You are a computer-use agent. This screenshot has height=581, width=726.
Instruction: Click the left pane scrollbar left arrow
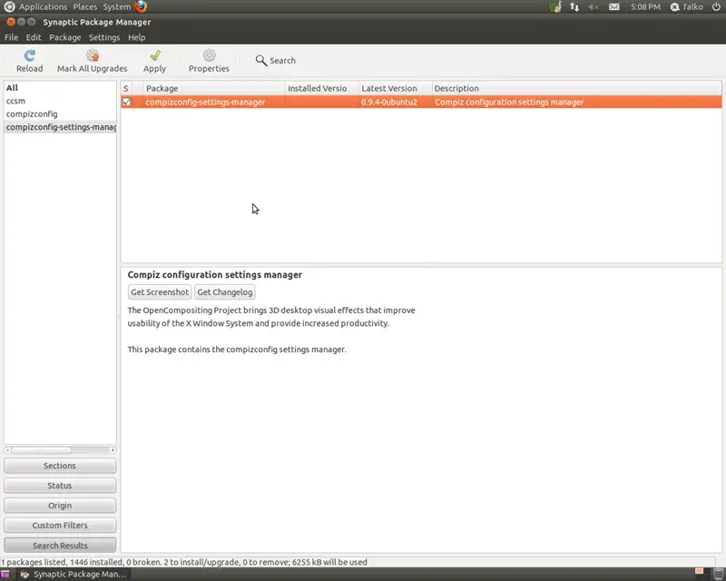pos(7,450)
